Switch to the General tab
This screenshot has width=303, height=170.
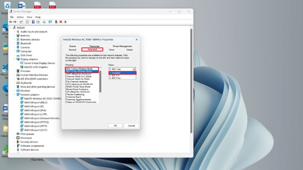(72, 50)
